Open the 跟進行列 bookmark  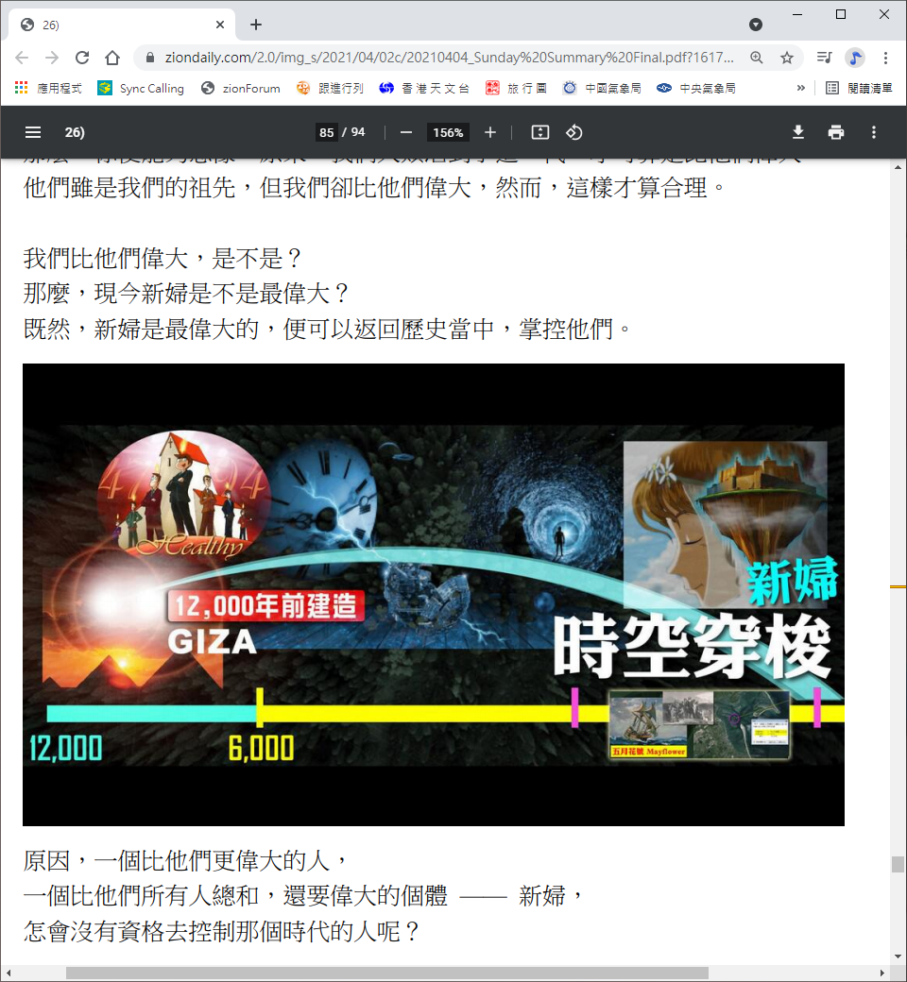[x=331, y=89]
